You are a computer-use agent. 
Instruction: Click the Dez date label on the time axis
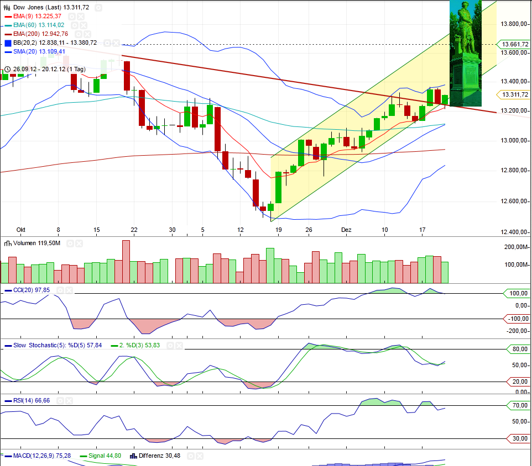(x=346, y=230)
